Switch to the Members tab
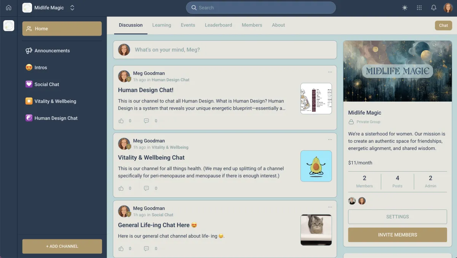This screenshot has height=258, width=457. [x=252, y=25]
